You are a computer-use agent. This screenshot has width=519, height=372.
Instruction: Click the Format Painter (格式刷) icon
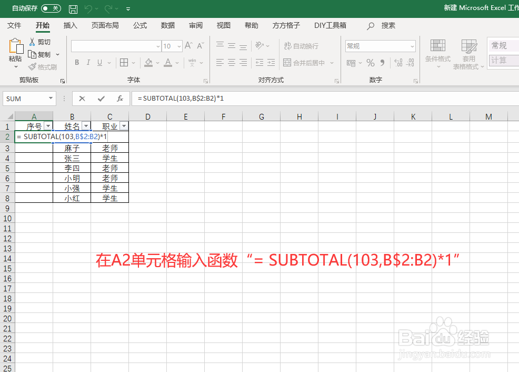click(x=32, y=67)
